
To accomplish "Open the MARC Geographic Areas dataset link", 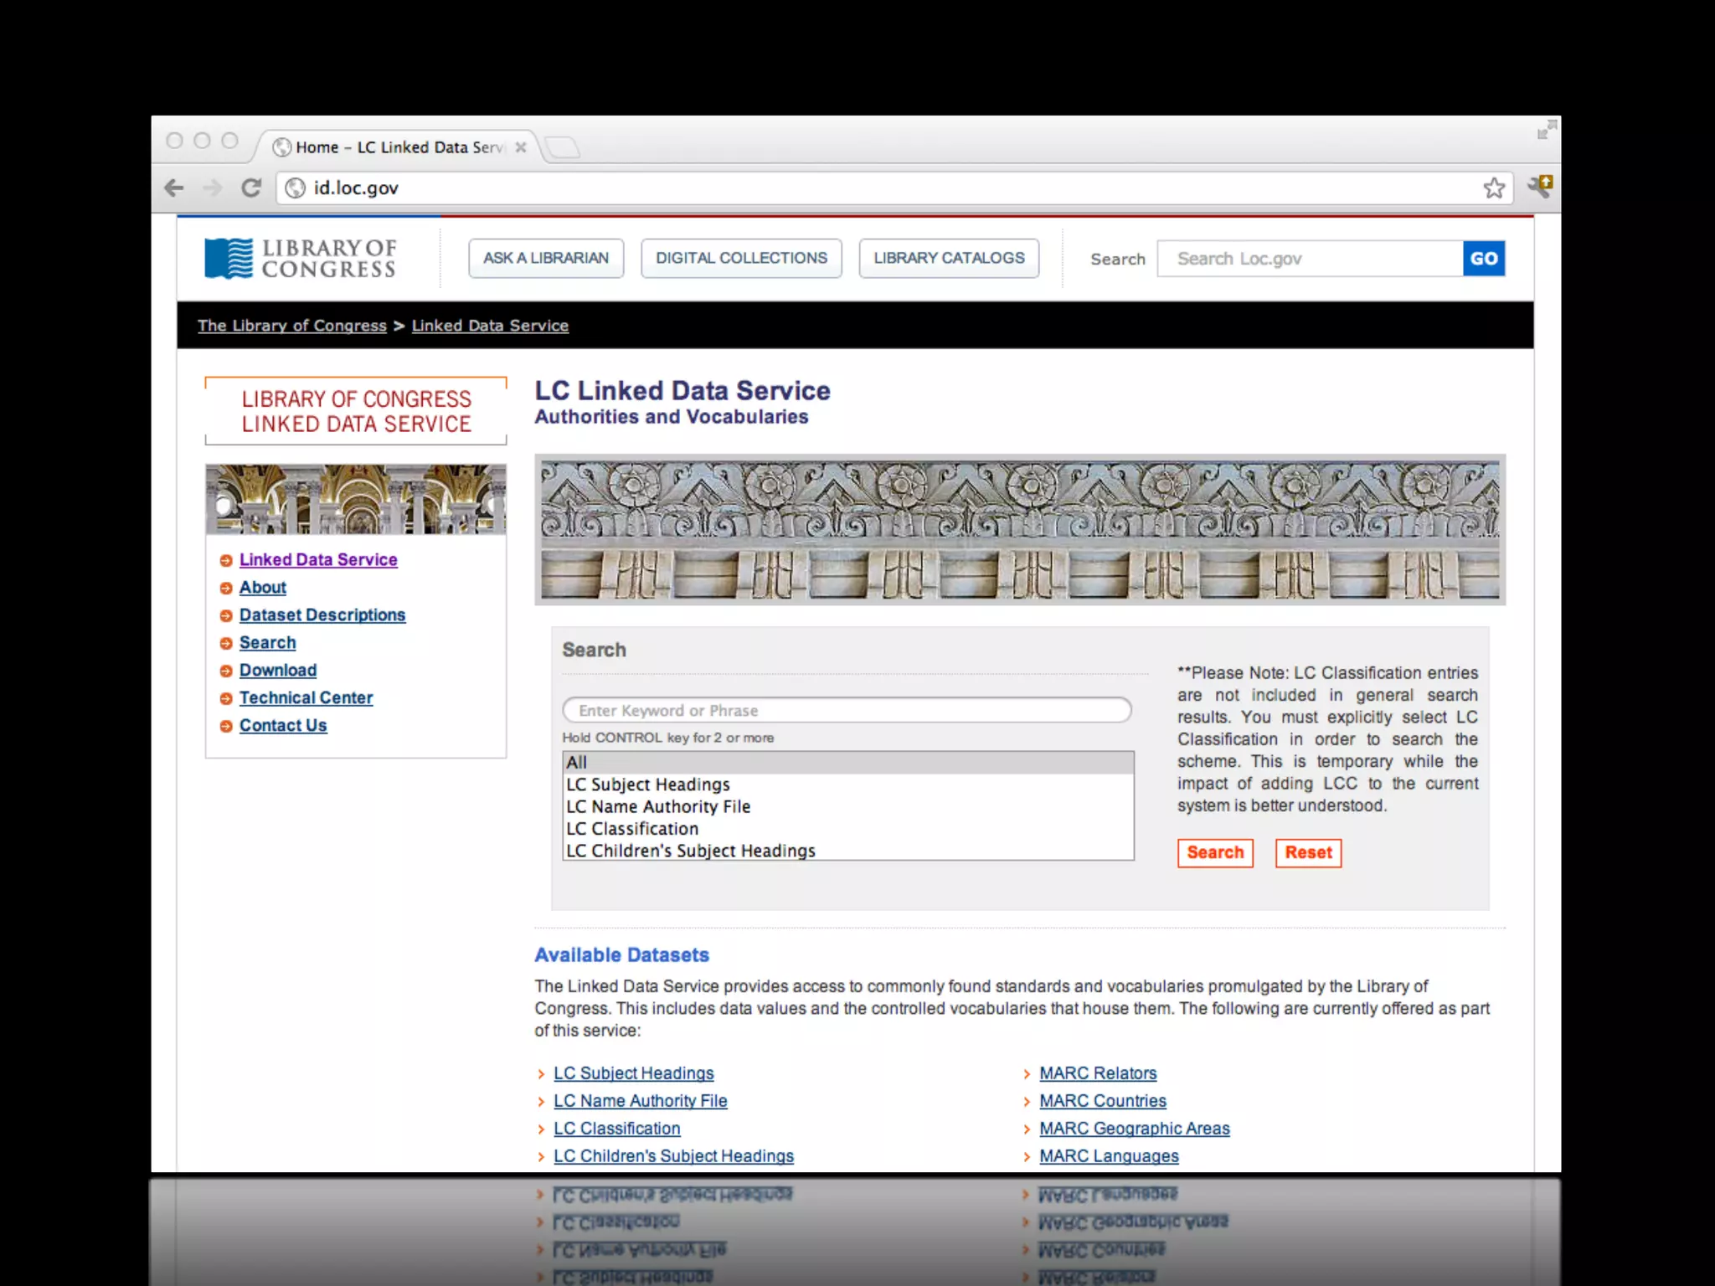I will coord(1134,1129).
